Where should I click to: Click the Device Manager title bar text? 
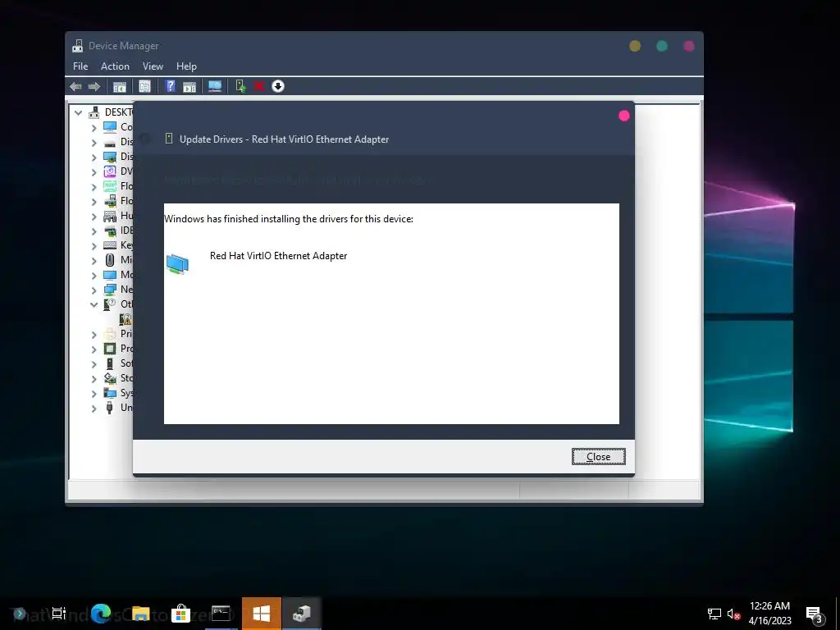click(124, 46)
